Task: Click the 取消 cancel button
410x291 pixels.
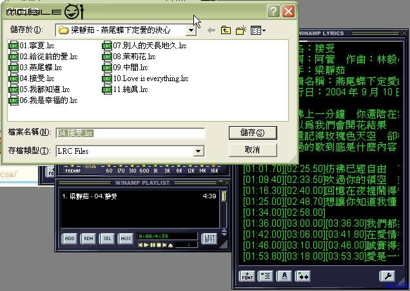Action: click(253, 150)
